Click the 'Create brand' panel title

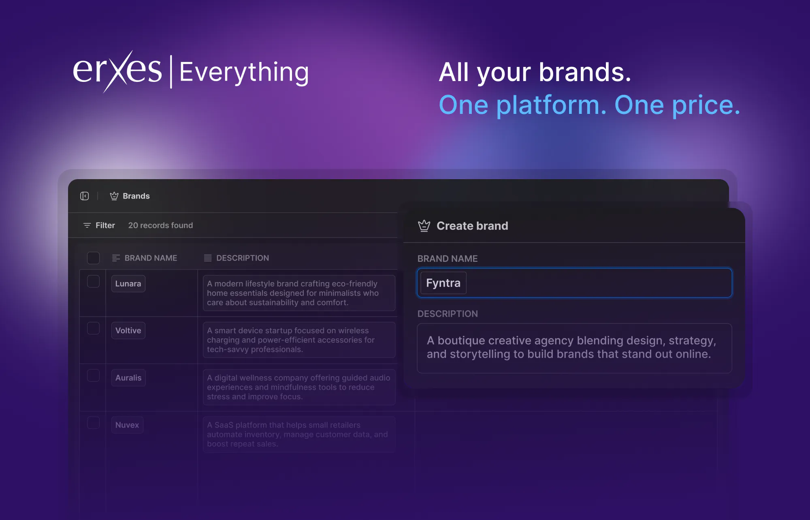472,226
